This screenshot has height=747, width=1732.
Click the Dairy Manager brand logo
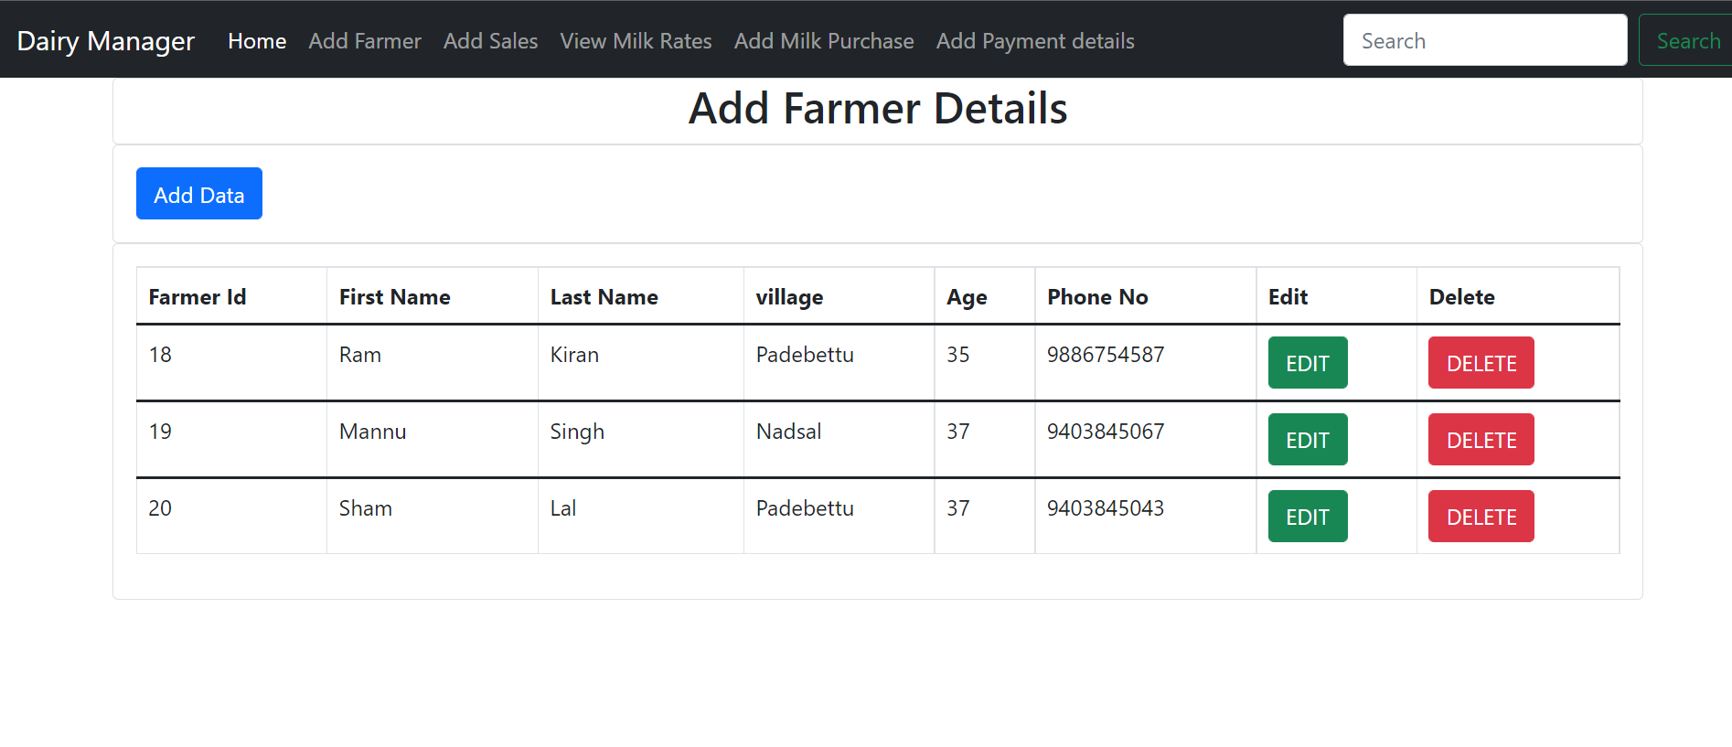coord(105,40)
